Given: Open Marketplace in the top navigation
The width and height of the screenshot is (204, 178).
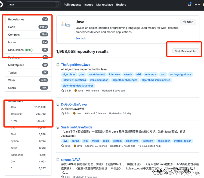Looking at the screenshot, I should (x=105, y=5).
